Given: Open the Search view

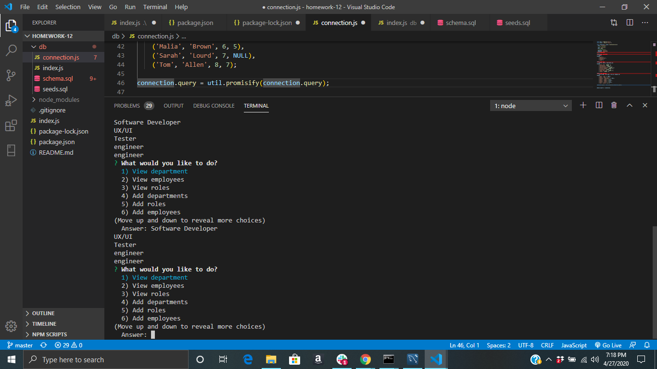Looking at the screenshot, I should coord(12,50).
